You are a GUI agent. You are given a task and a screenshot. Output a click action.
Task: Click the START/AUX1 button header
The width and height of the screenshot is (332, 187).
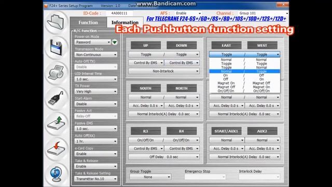click(226, 131)
